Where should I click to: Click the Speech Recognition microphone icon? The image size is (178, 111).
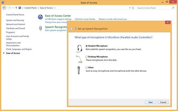tap(41, 28)
